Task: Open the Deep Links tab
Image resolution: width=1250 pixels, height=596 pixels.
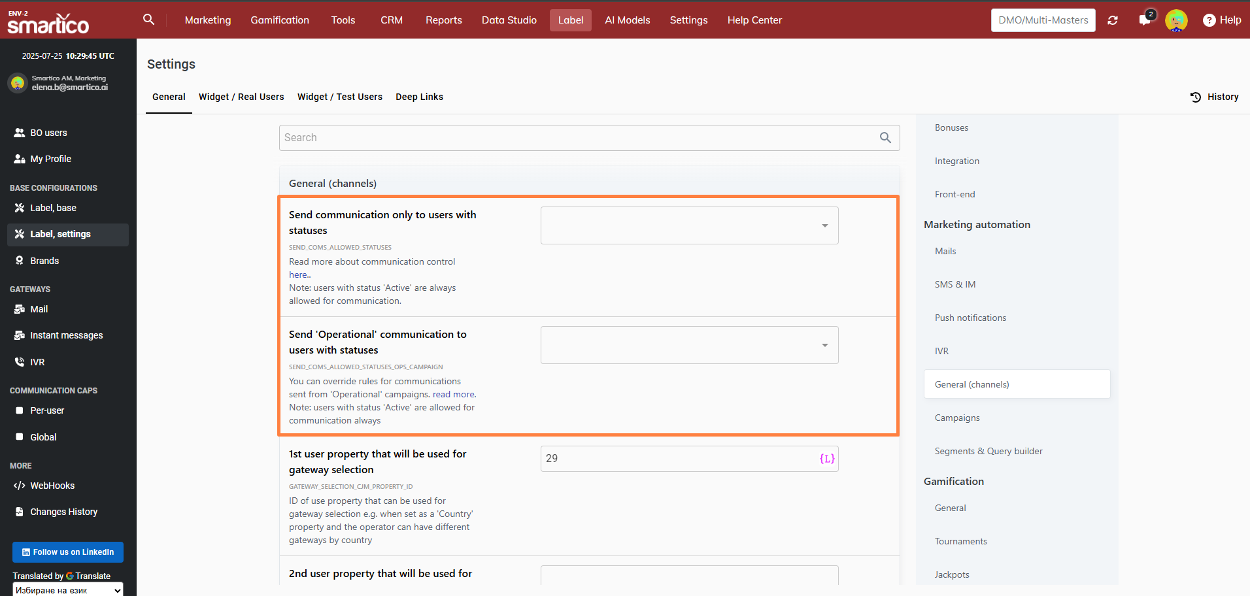Action: pos(419,97)
